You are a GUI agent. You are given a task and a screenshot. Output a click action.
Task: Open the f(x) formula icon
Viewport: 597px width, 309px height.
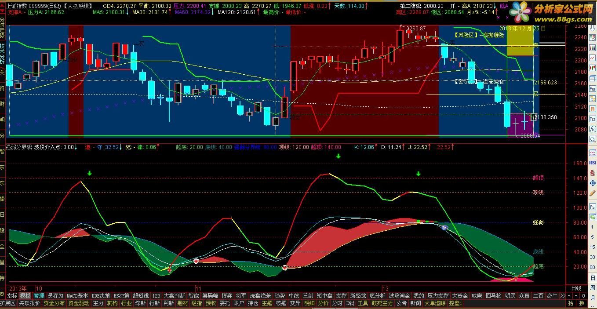tap(592, 129)
